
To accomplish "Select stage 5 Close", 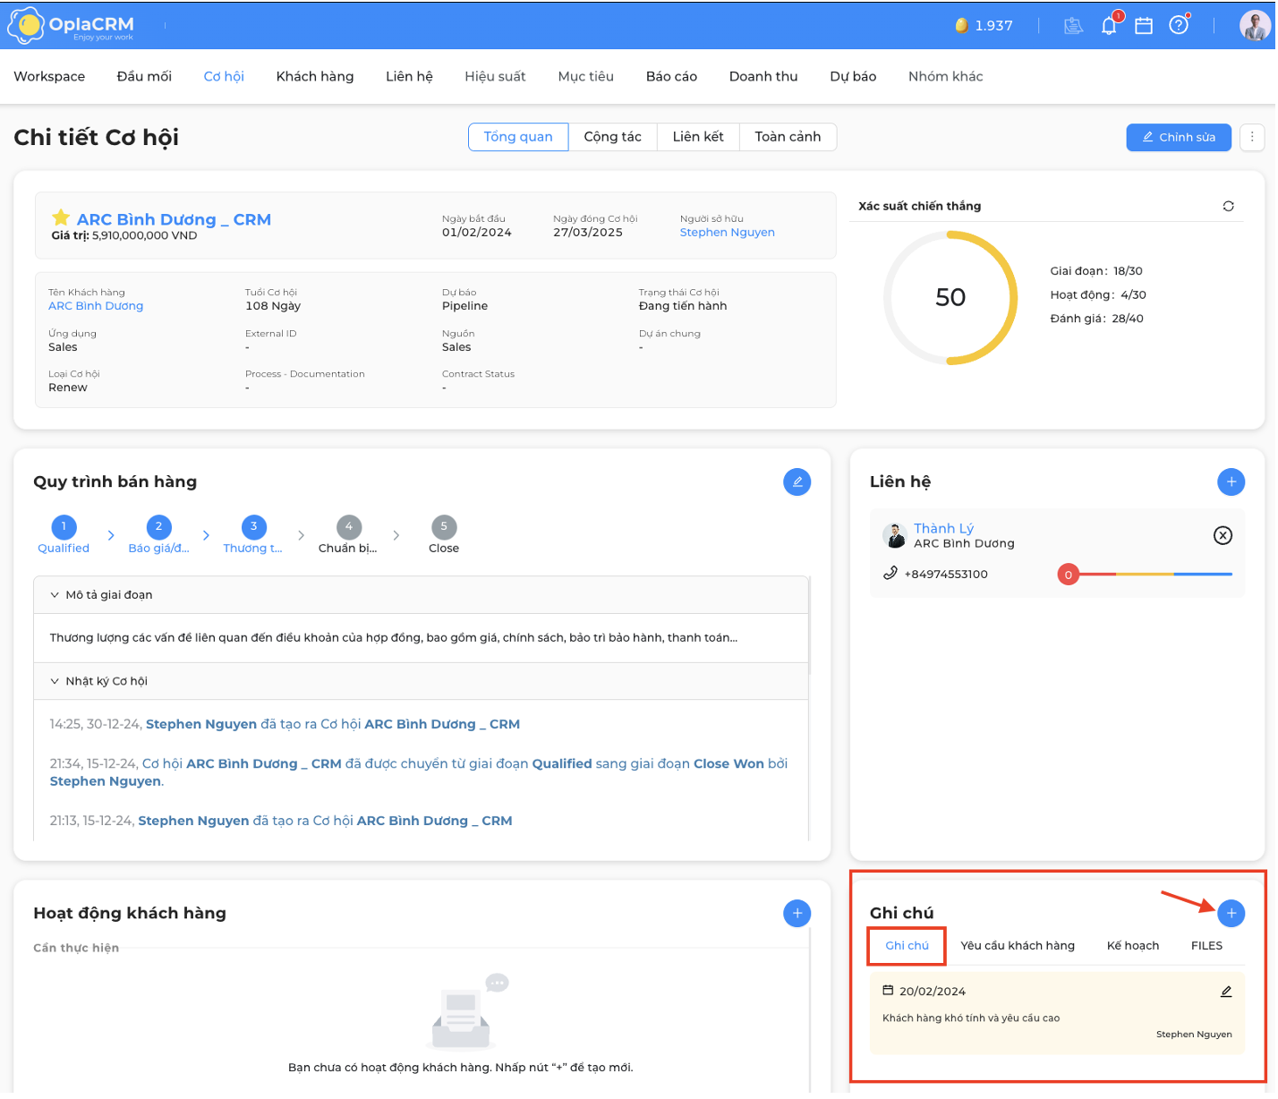I will point(444,535).
